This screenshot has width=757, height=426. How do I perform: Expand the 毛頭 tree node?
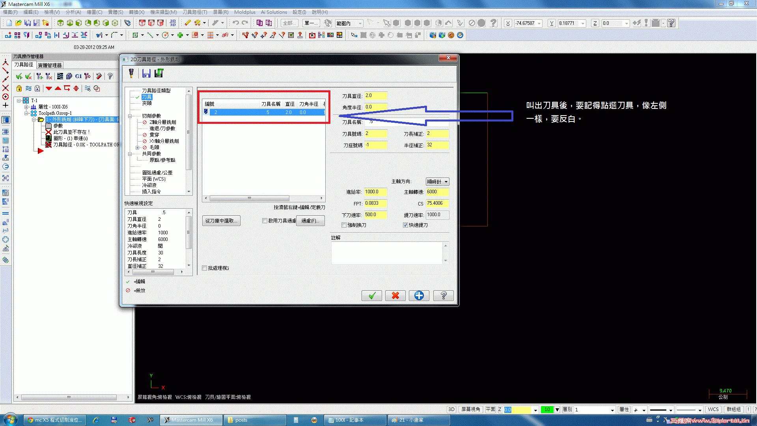(137, 148)
